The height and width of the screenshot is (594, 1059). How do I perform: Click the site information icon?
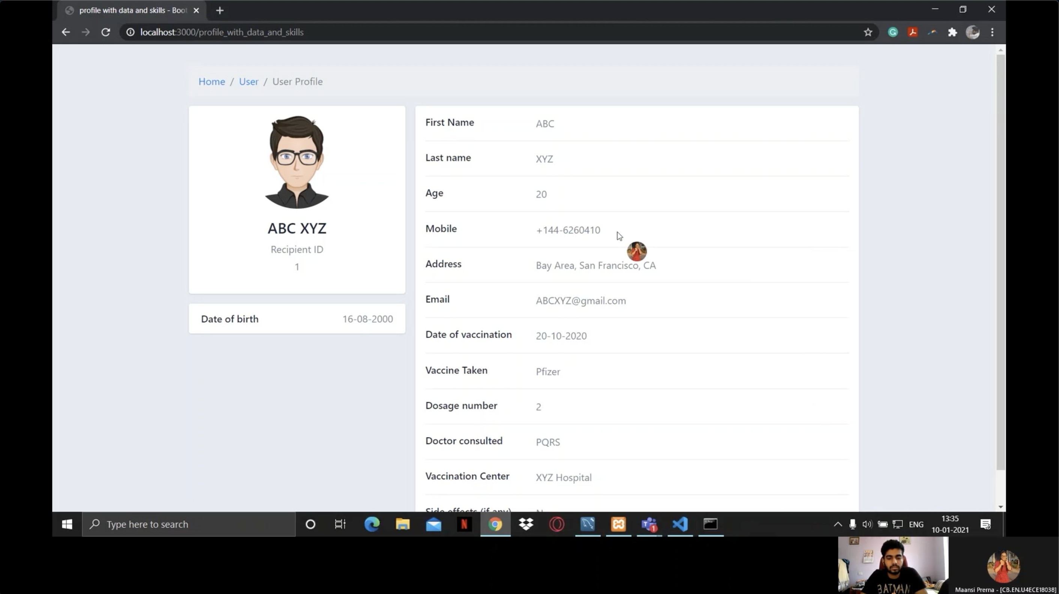coord(130,32)
